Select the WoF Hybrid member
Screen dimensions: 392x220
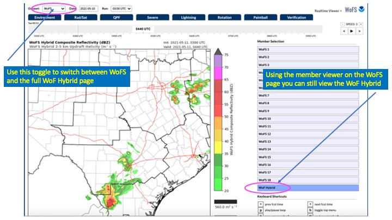[308, 188]
